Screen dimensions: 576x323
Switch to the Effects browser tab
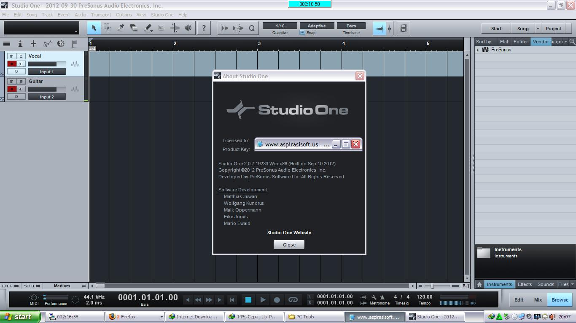(x=525, y=284)
